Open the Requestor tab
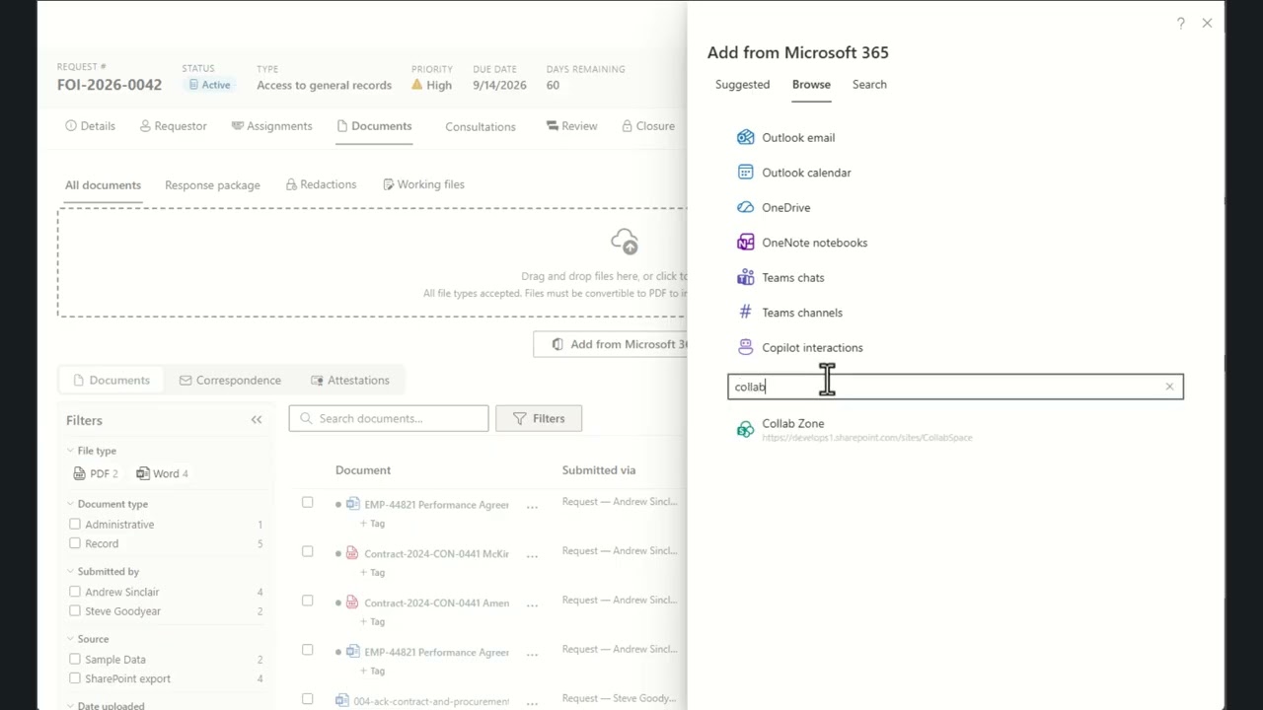1263x710 pixels. [173, 126]
